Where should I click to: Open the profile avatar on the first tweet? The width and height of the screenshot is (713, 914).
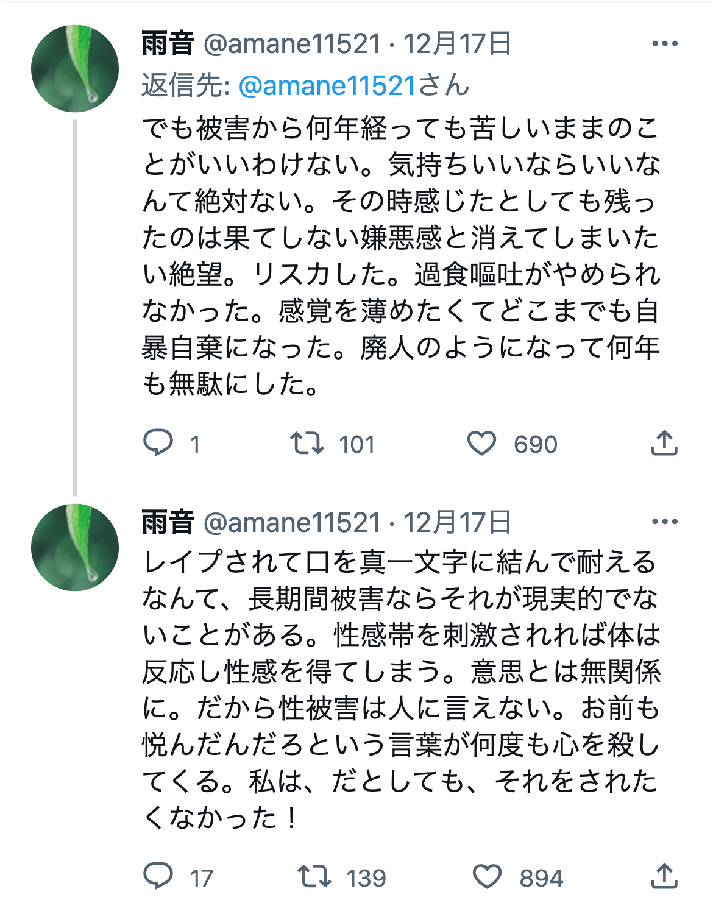[x=75, y=68]
